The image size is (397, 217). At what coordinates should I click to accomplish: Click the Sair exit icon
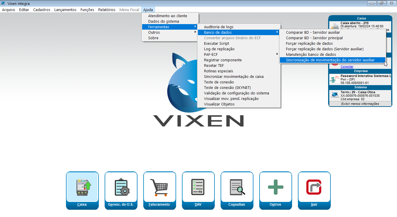(314, 187)
